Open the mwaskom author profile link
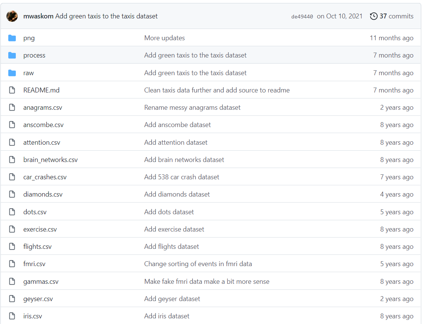The height and width of the screenshot is (324, 422). [38, 16]
